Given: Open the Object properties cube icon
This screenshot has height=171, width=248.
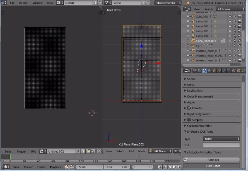Looking at the screenshot, I should click(214, 71).
